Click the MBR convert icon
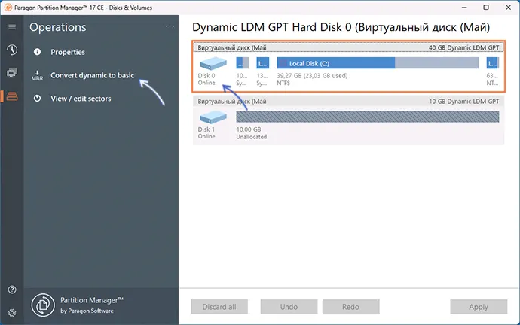 click(37, 76)
